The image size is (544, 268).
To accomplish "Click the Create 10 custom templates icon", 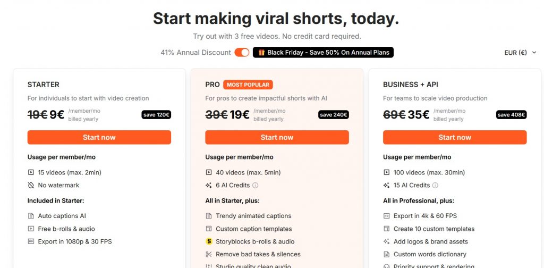I will coord(387,229).
